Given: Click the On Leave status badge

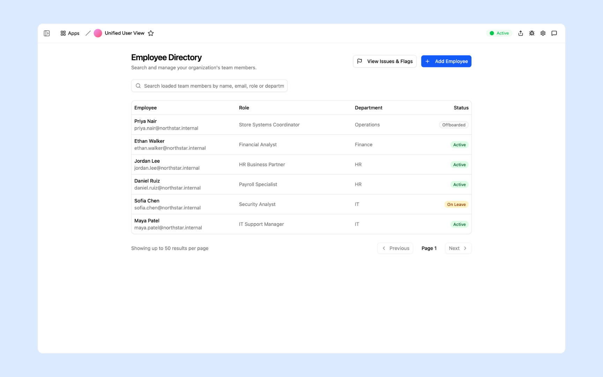Looking at the screenshot, I should click(456, 205).
